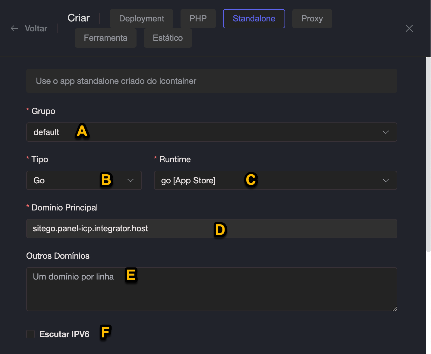431x354 pixels.
Task: Close the Criar dialog with the X icon
Action: (x=409, y=28)
